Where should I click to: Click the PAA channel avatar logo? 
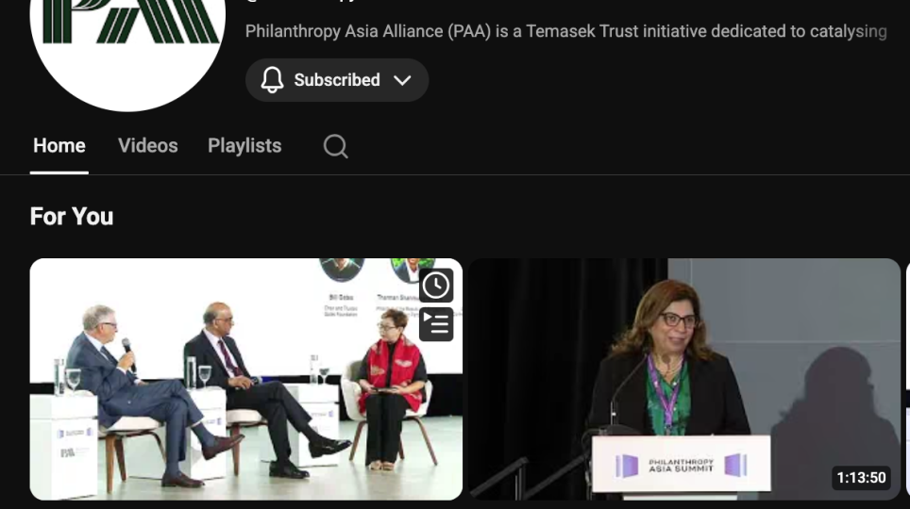point(127,38)
